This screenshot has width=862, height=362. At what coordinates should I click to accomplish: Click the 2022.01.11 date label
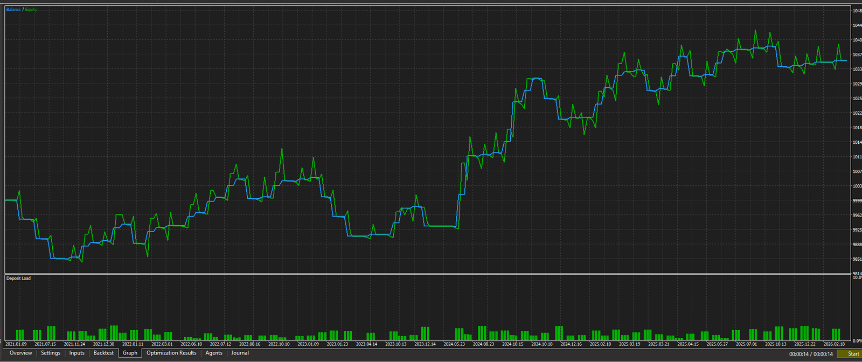pyautogui.click(x=133, y=344)
